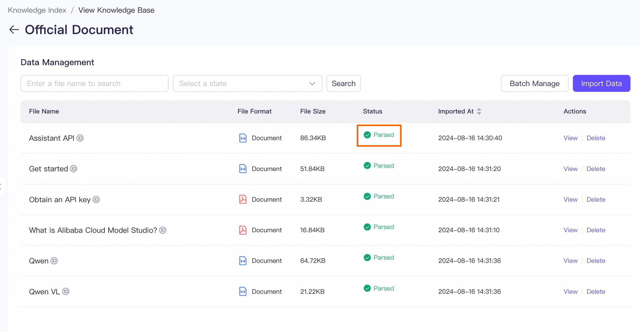The image size is (640, 332).
Task: Copy ID icon next to Qwen VL
Action: pos(66,291)
